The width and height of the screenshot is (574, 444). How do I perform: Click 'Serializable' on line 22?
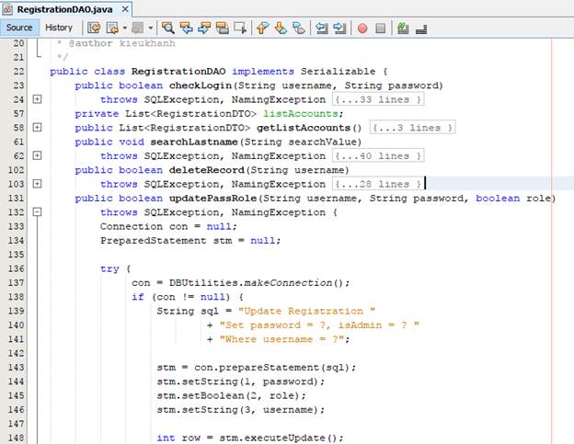point(338,72)
